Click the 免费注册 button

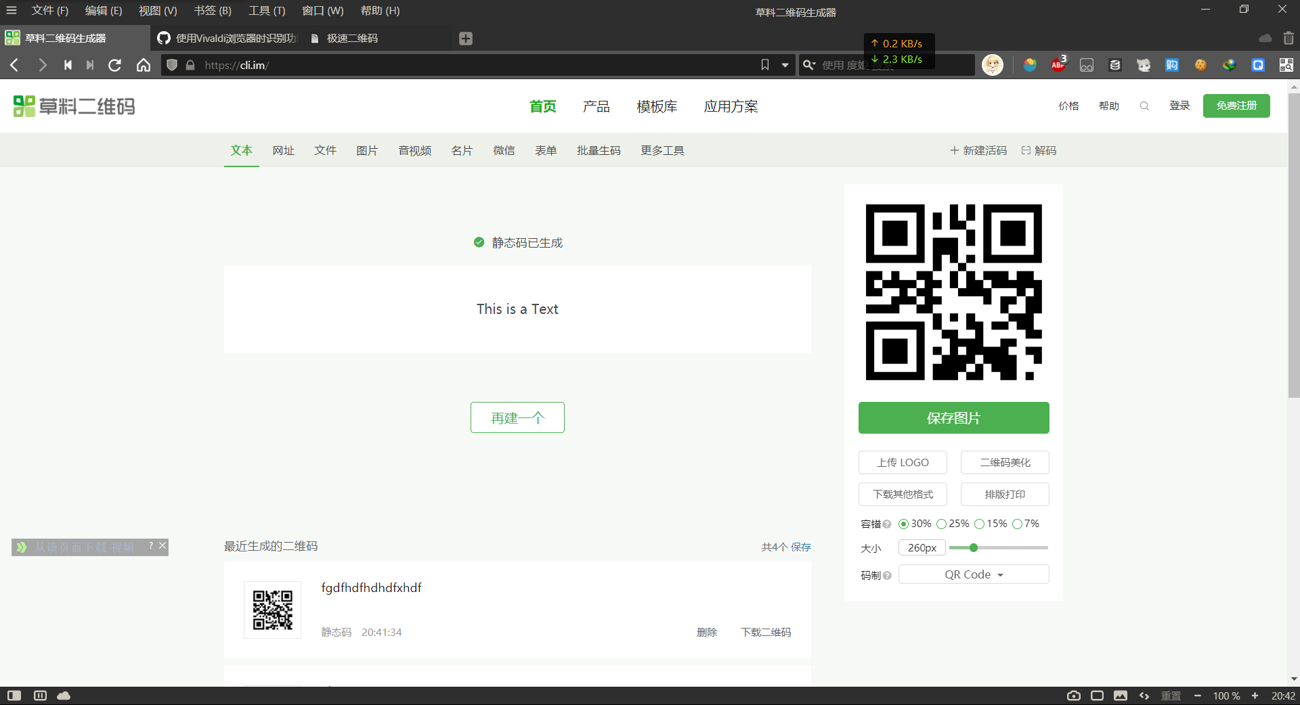tap(1236, 106)
